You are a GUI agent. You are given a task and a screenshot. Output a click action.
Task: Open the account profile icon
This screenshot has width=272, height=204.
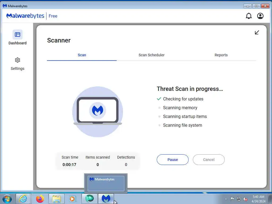[x=260, y=16]
